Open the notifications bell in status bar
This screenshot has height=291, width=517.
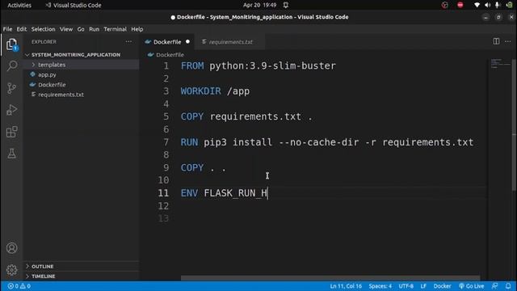click(508, 286)
